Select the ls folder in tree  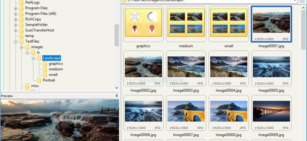click(38, 53)
